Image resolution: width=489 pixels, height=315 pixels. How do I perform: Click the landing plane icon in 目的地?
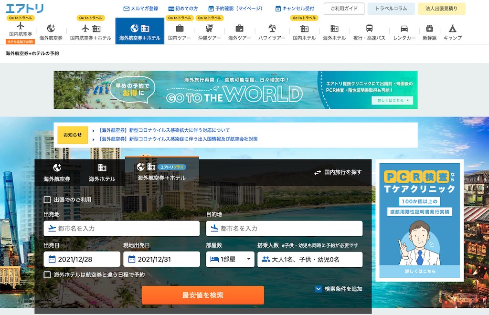(214, 229)
